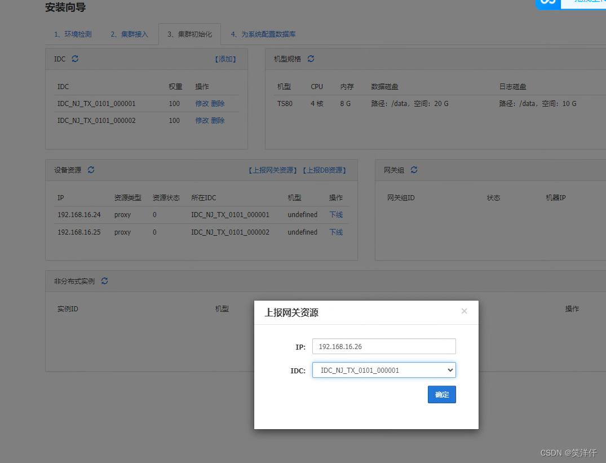Click IDC_NJ_TX_0101_000002 in IDC list

point(96,121)
